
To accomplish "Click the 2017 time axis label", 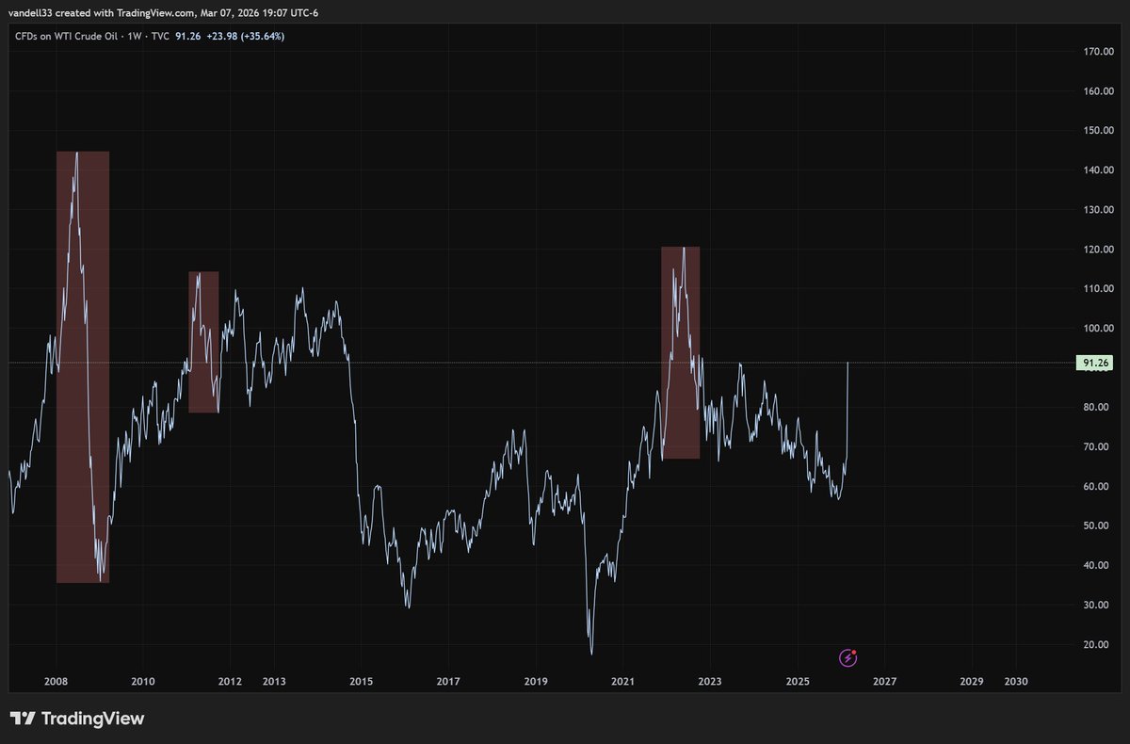I will (448, 681).
